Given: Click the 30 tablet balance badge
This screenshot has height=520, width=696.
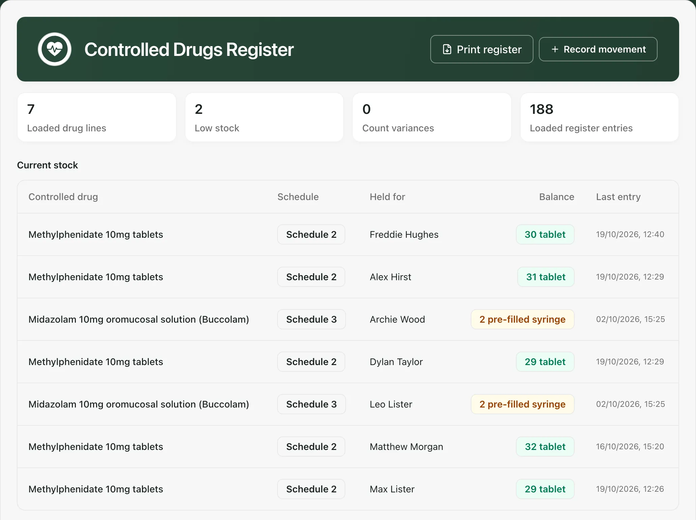Looking at the screenshot, I should [x=545, y=234].
